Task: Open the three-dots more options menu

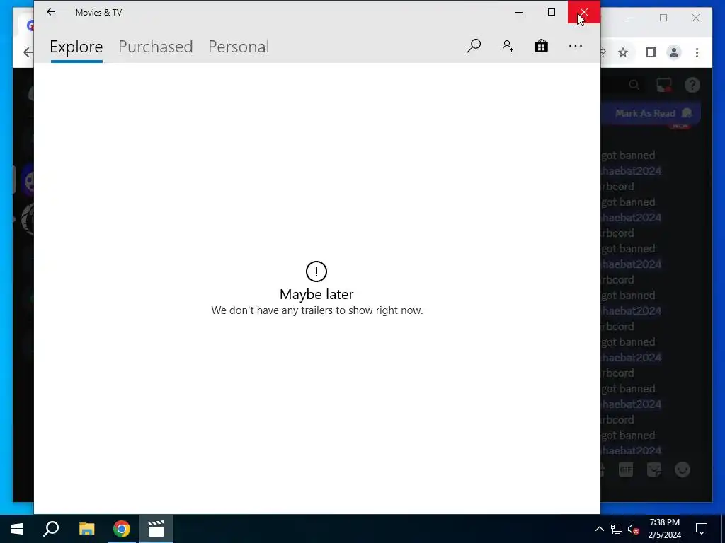Action: pyautogui.click(x=575, y=46)
